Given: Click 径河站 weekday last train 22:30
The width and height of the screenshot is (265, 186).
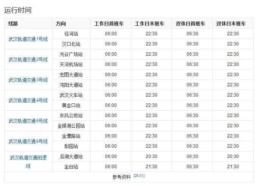Looking at the screenshot, I should (x=151, y=34).
